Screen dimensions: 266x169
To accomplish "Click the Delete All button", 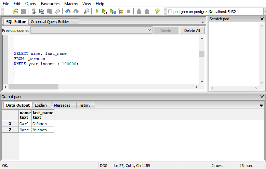I will [x=192, y=31].
